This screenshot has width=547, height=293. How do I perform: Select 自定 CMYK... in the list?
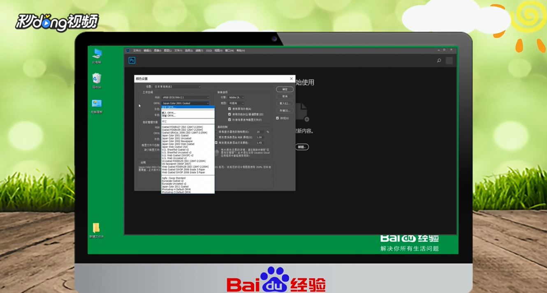click(x=188, y=107)
